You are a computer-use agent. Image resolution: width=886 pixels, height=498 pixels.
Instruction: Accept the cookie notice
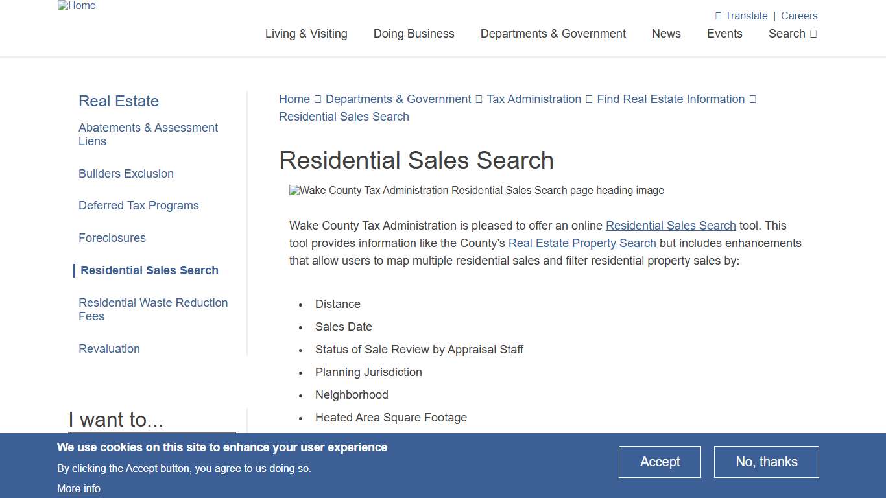point(660,462)
